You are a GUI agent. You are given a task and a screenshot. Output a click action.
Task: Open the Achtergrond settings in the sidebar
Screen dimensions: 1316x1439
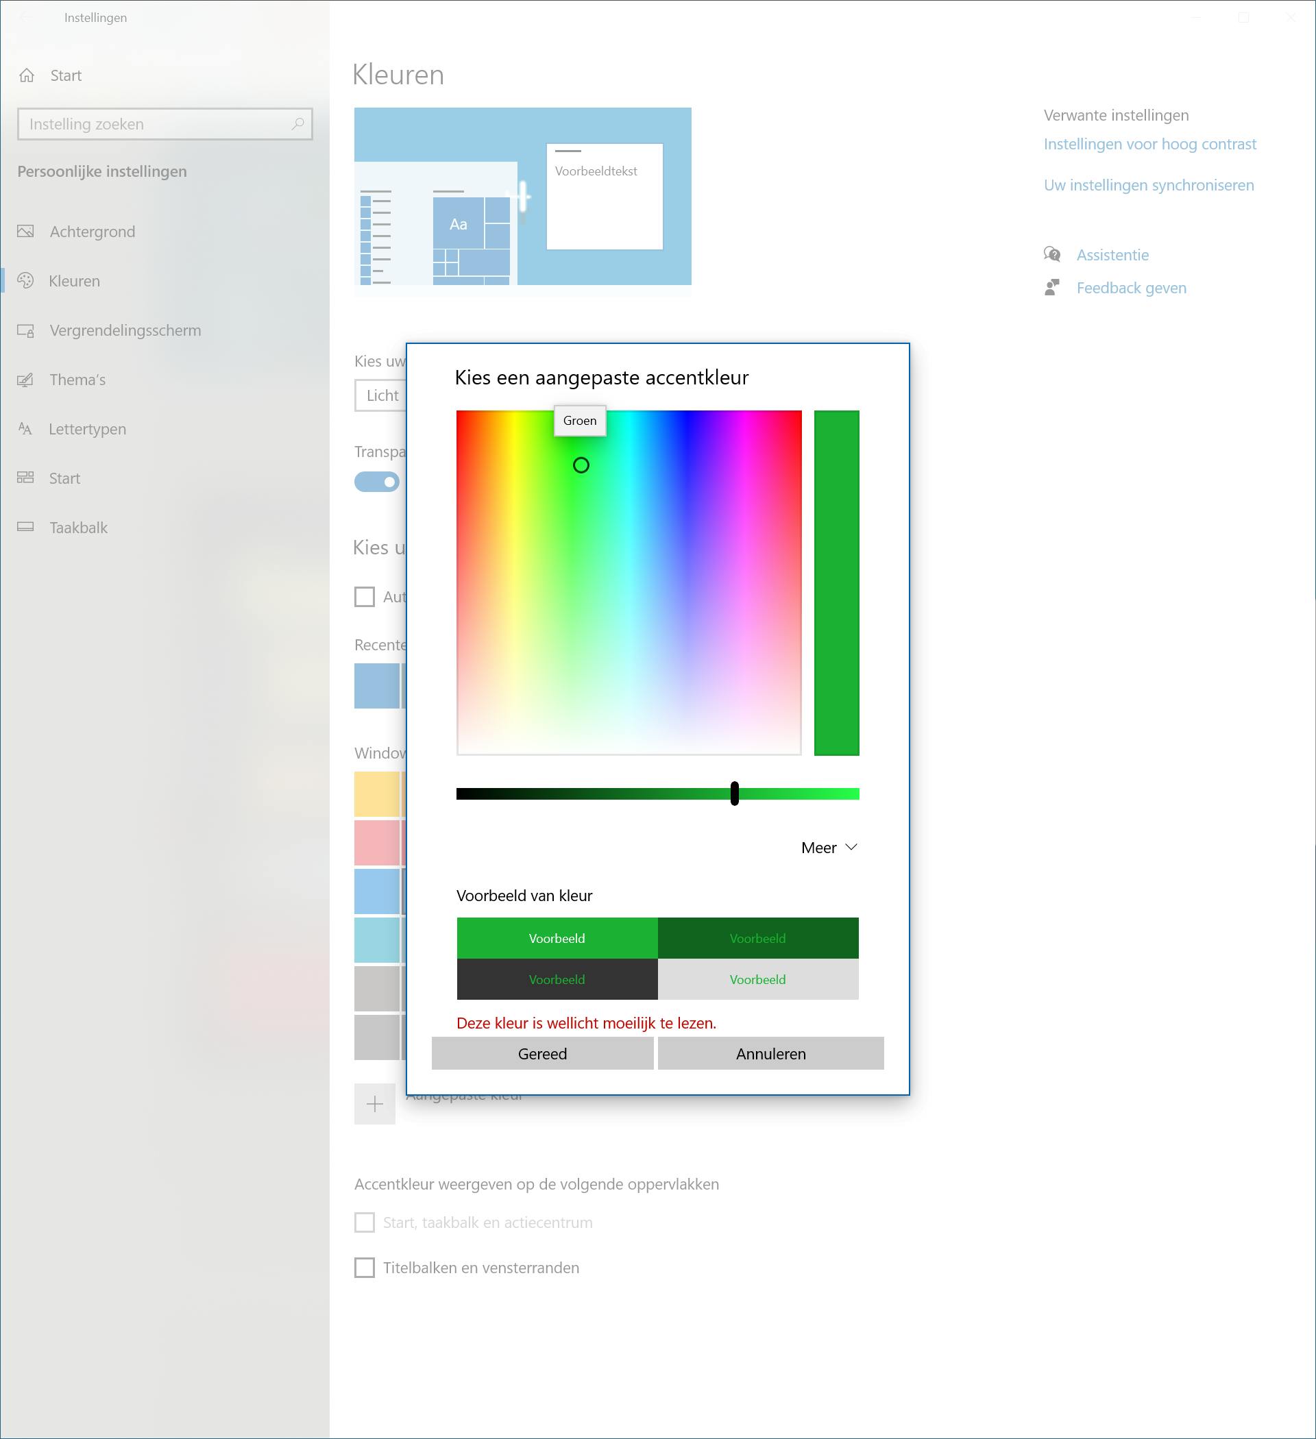91,232
